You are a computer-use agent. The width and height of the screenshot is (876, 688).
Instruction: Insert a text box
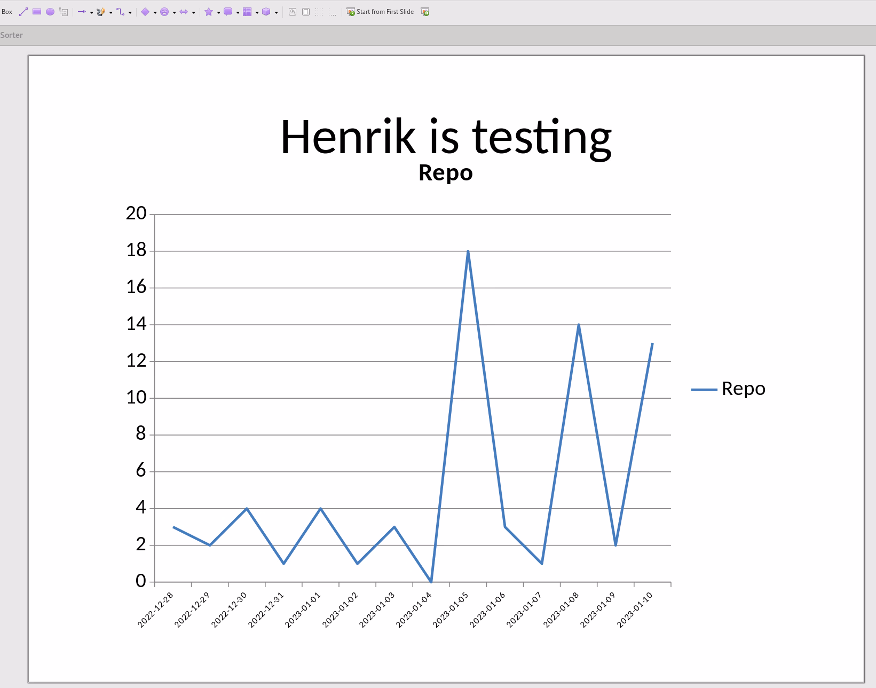coord(64,11)
